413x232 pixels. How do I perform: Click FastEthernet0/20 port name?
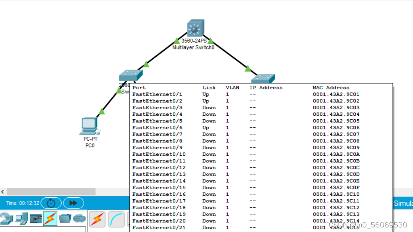[159, 221]
